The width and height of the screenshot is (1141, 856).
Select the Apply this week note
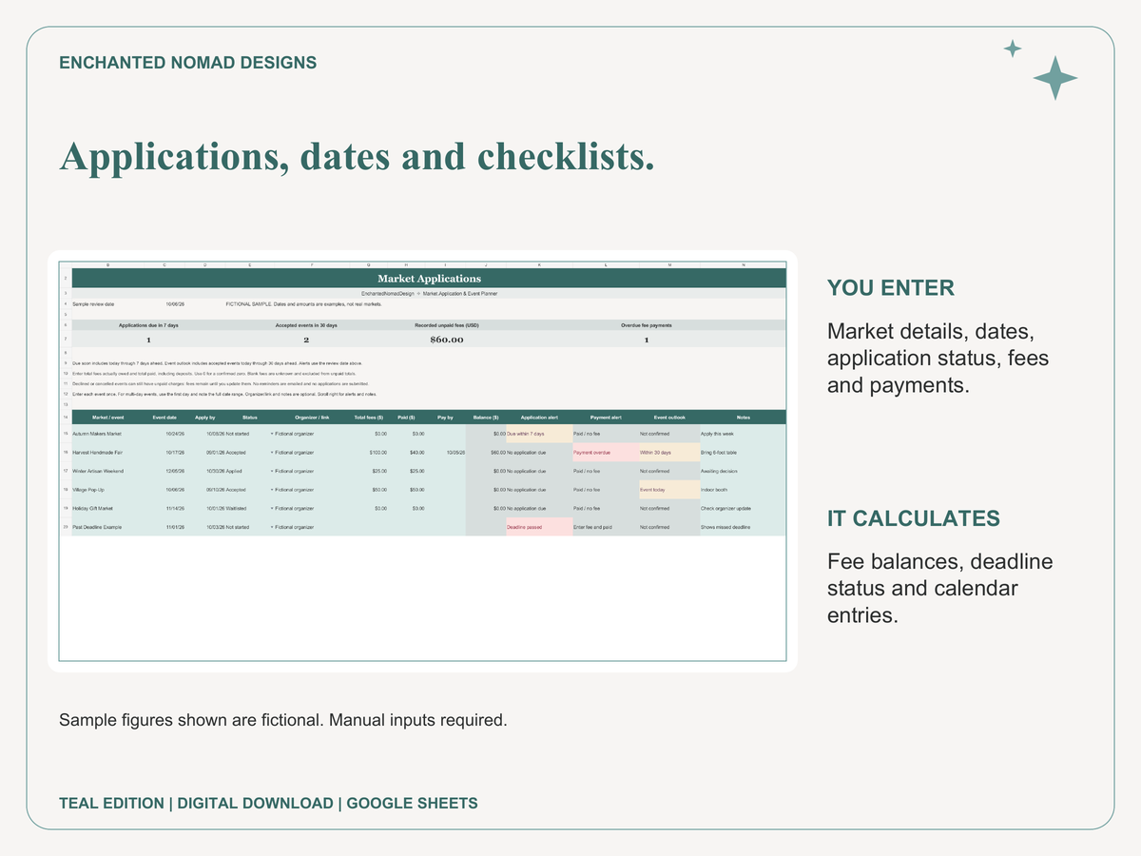(x=743, y=434)
